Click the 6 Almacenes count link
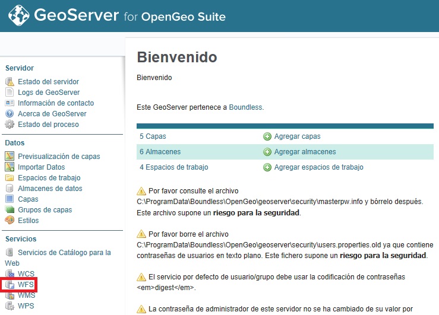 click(160, 152)
